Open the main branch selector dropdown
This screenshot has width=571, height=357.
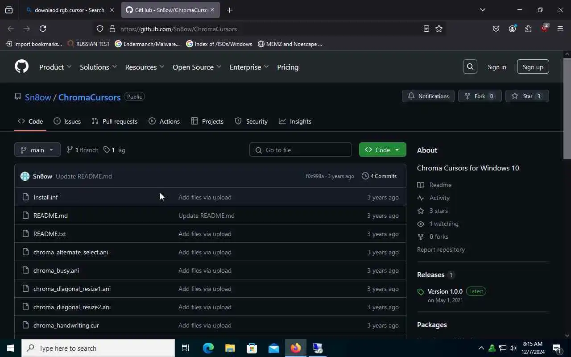(37, 150)
